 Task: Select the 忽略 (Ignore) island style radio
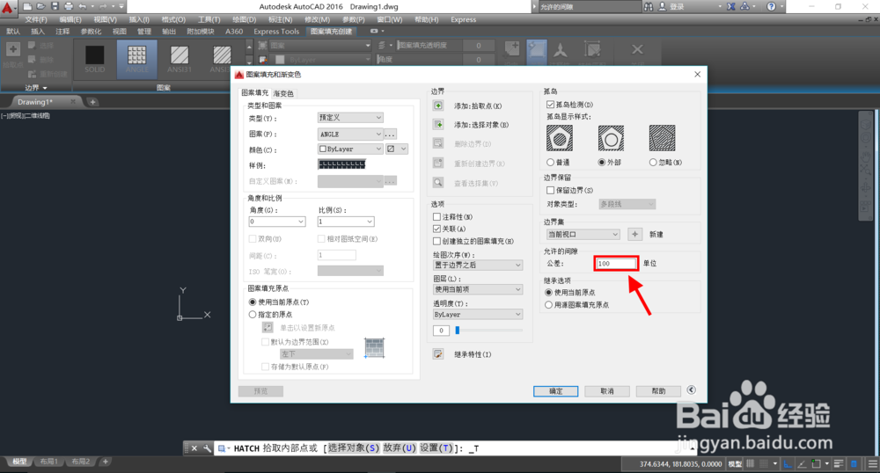(x=653, y=162)
